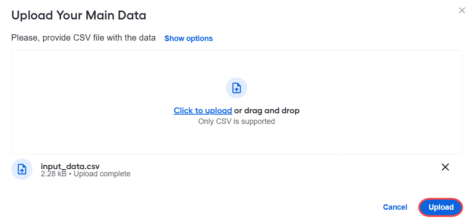Expand Show options

pyautogui.click(x=188, y=38)
